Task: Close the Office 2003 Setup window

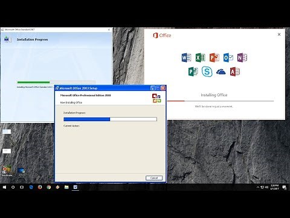Action: (x=163, y=88)
